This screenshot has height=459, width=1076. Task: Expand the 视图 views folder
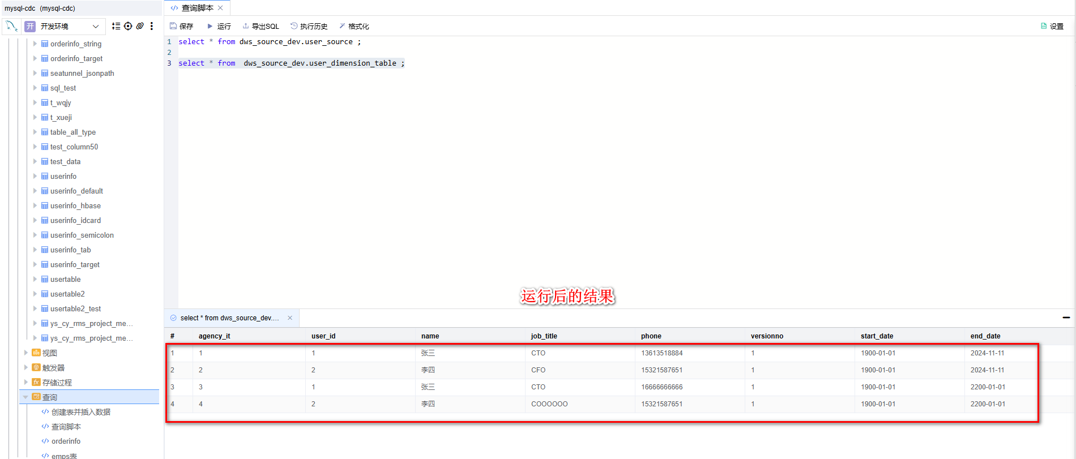coord(26,353)
